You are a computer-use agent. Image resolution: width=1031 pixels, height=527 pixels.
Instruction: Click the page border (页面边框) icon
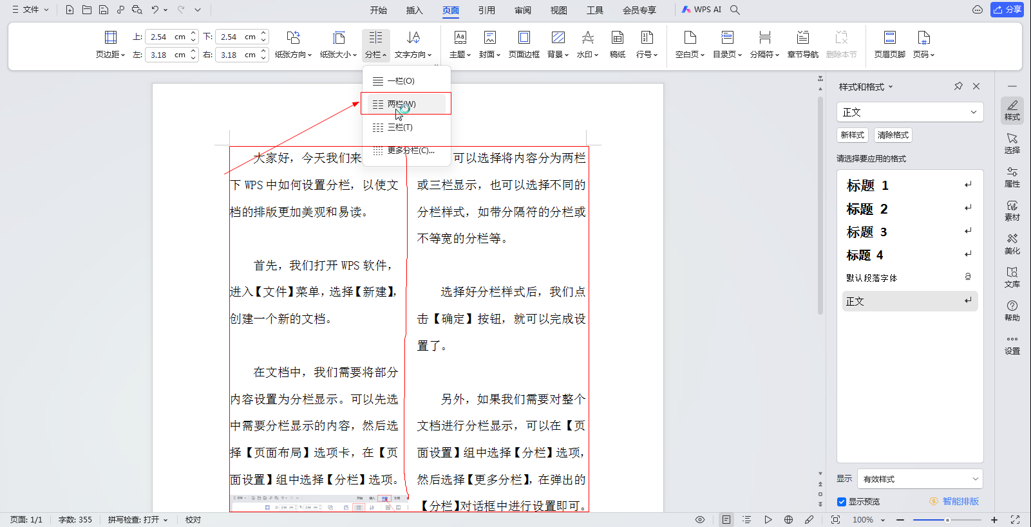(524, 44)
